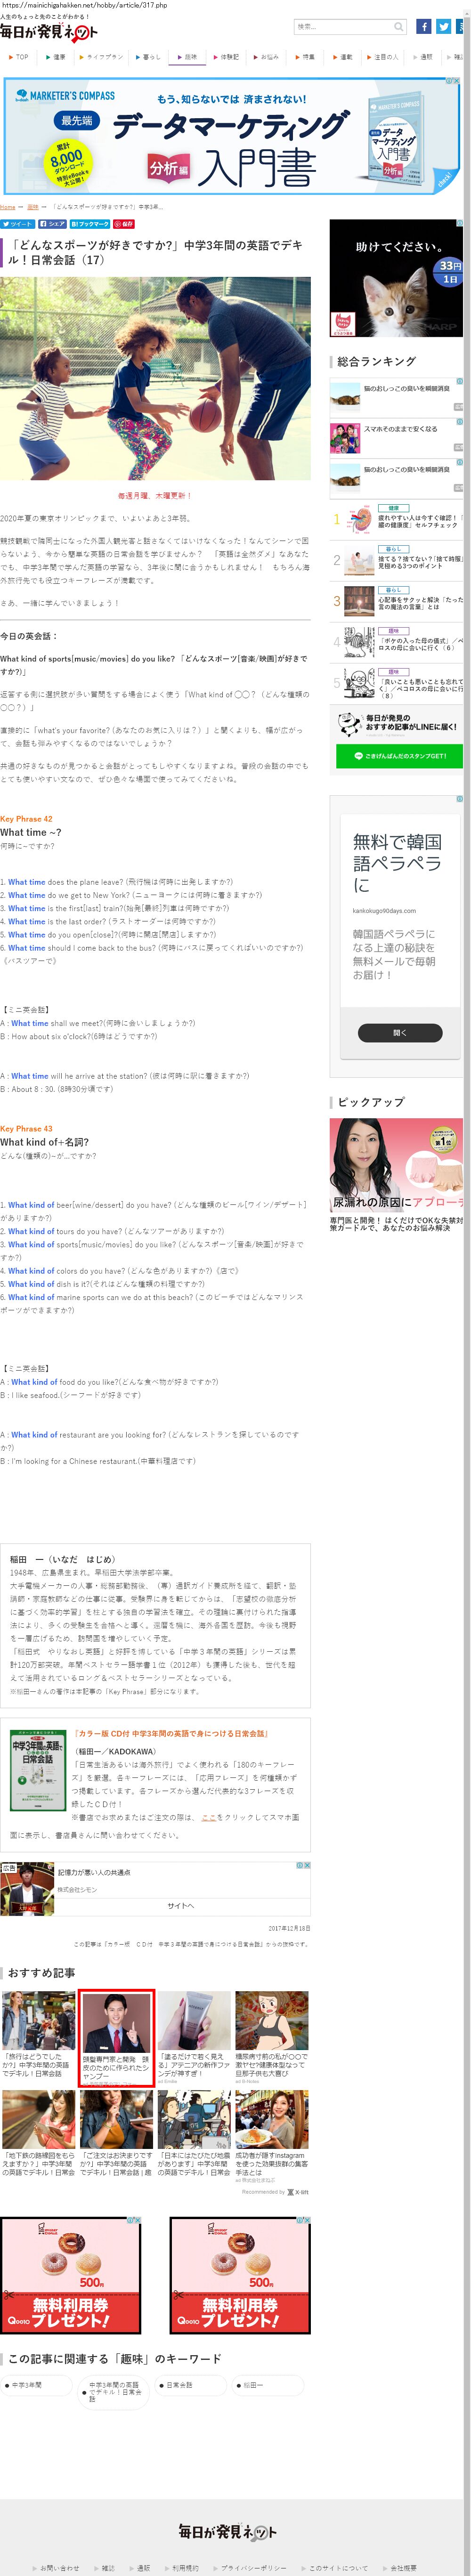This screenshot has height=2576, width=471.
Task: Open the ライフプラン nav category
Action: click(x=103, y=57)
